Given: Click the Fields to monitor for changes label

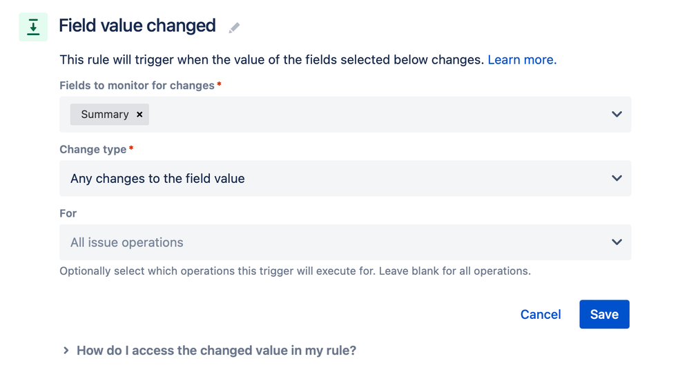Looking at the screenshot, I should click(137, 85).
